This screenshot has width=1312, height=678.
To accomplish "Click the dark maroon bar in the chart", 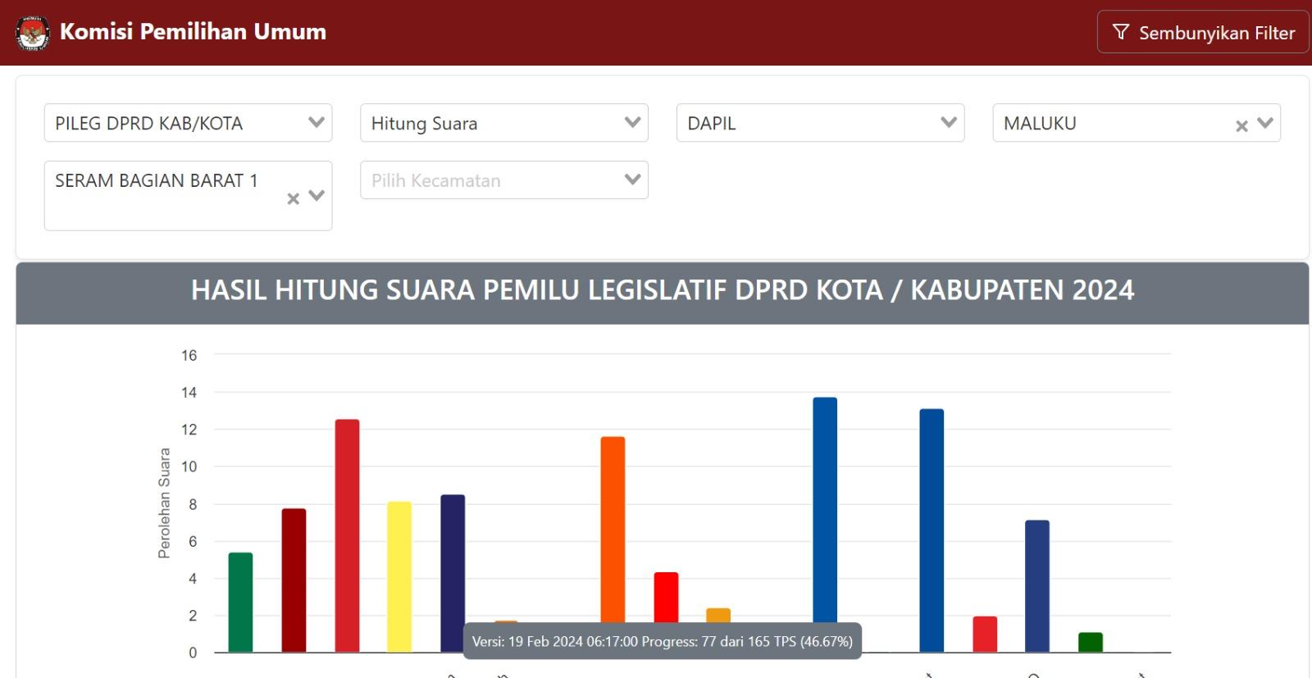I will (x=294, y=580).
